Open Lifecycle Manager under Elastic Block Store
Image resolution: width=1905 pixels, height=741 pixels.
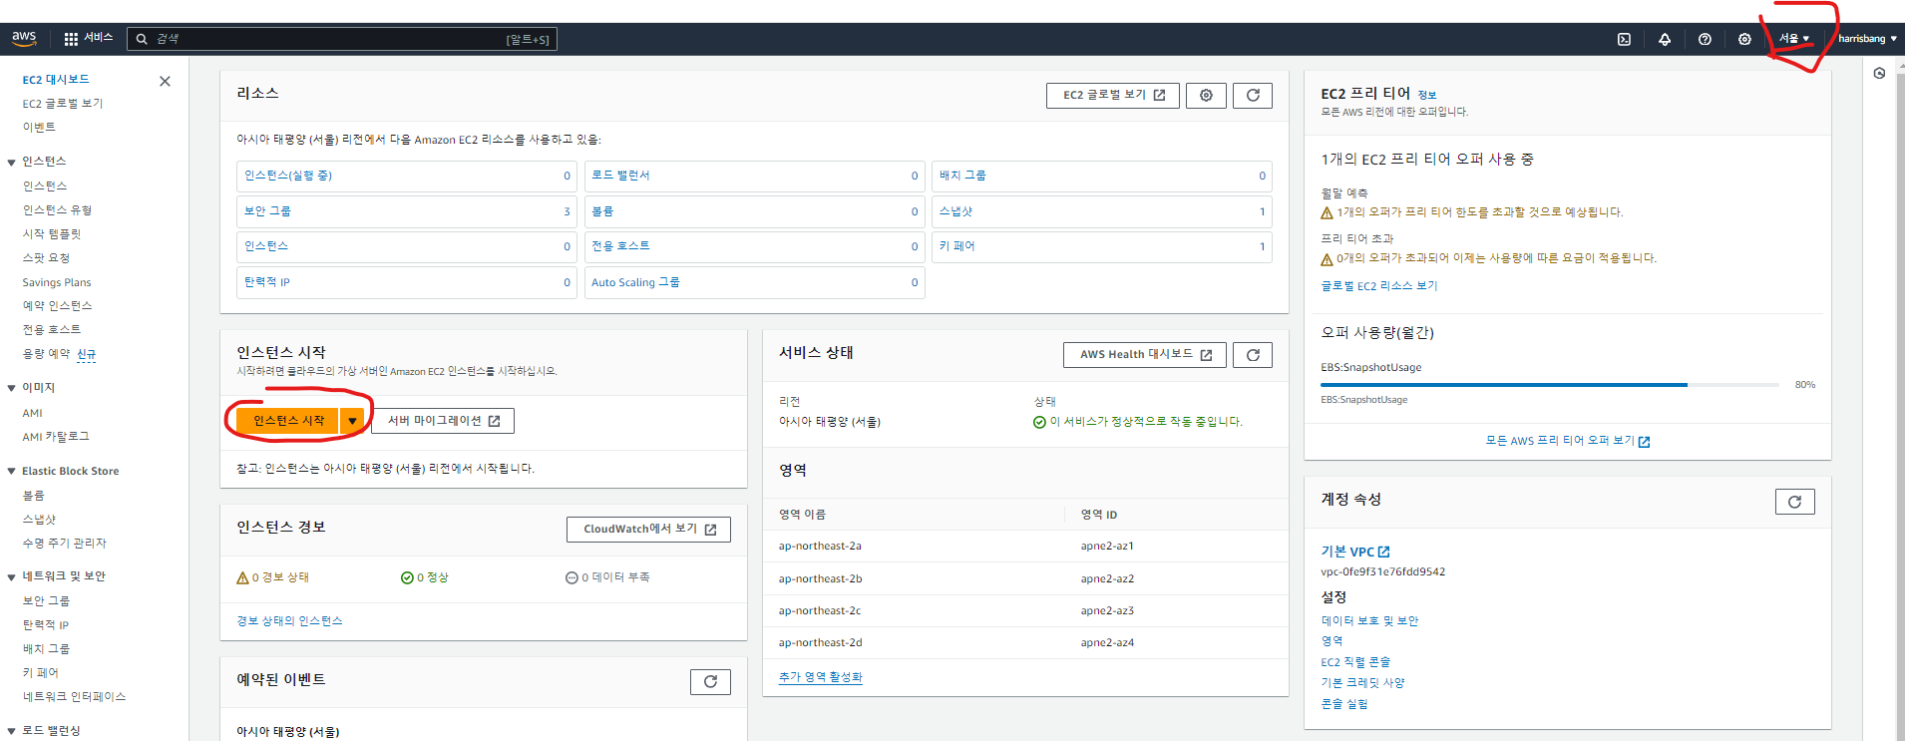tap(64, 544)
